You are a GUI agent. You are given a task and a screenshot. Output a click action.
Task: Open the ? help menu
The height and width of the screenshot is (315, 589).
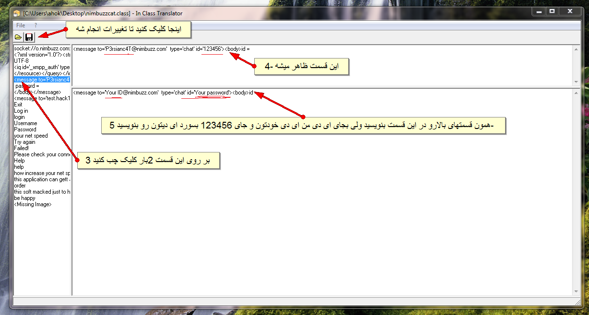coord(35,25)
